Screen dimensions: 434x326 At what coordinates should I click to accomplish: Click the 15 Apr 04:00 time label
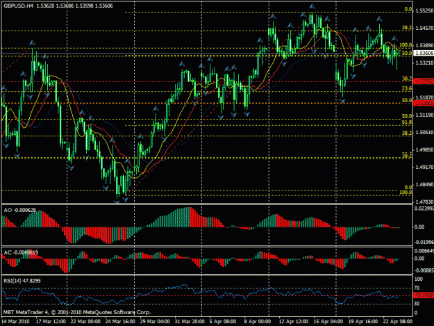328,322
